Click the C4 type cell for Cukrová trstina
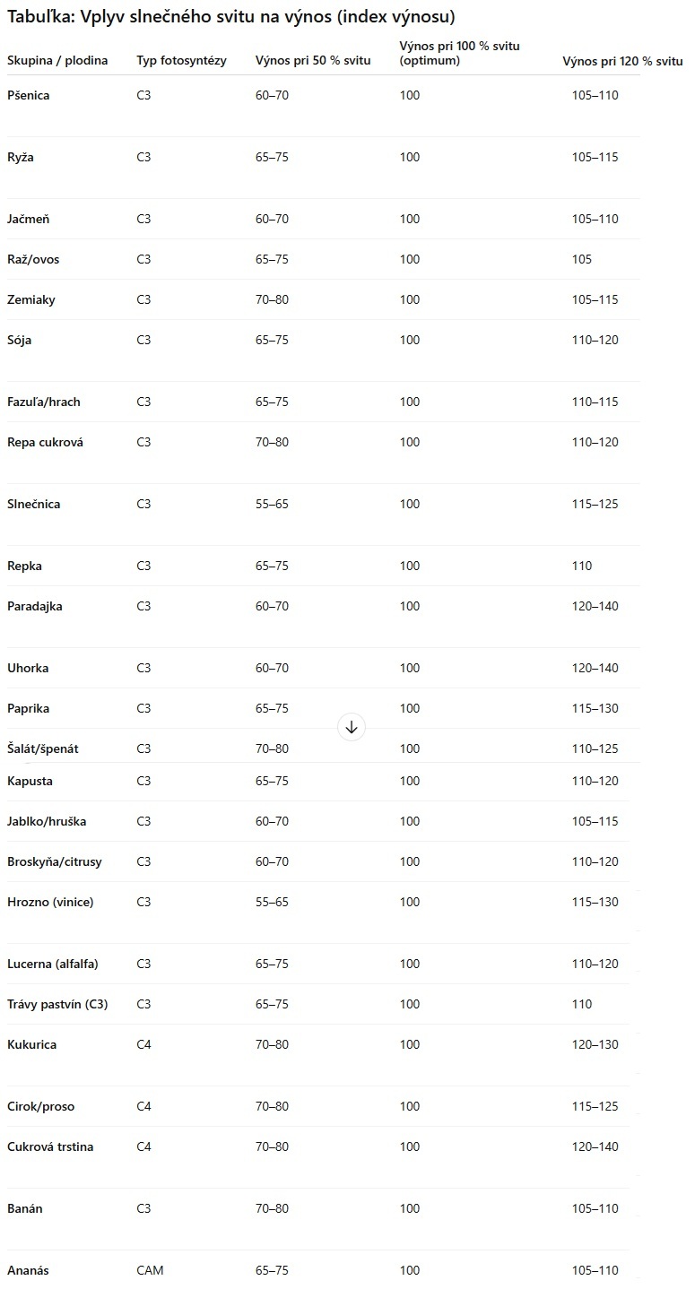 (x=143, y=1146)
